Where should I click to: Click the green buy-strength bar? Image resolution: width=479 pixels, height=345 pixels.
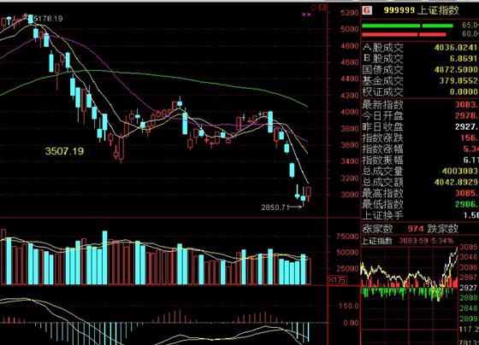coord(407,26)
